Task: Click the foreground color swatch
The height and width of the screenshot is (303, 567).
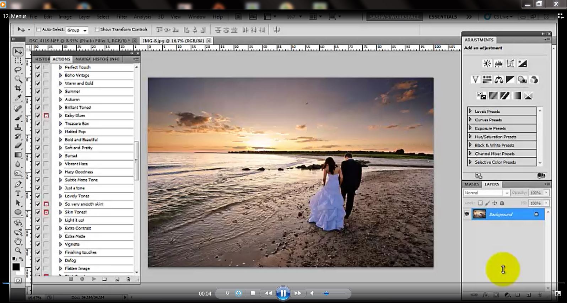Action: point(16,267)
